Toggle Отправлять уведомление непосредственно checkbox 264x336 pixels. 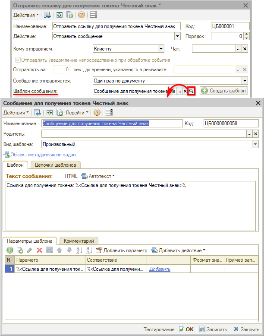18,60
